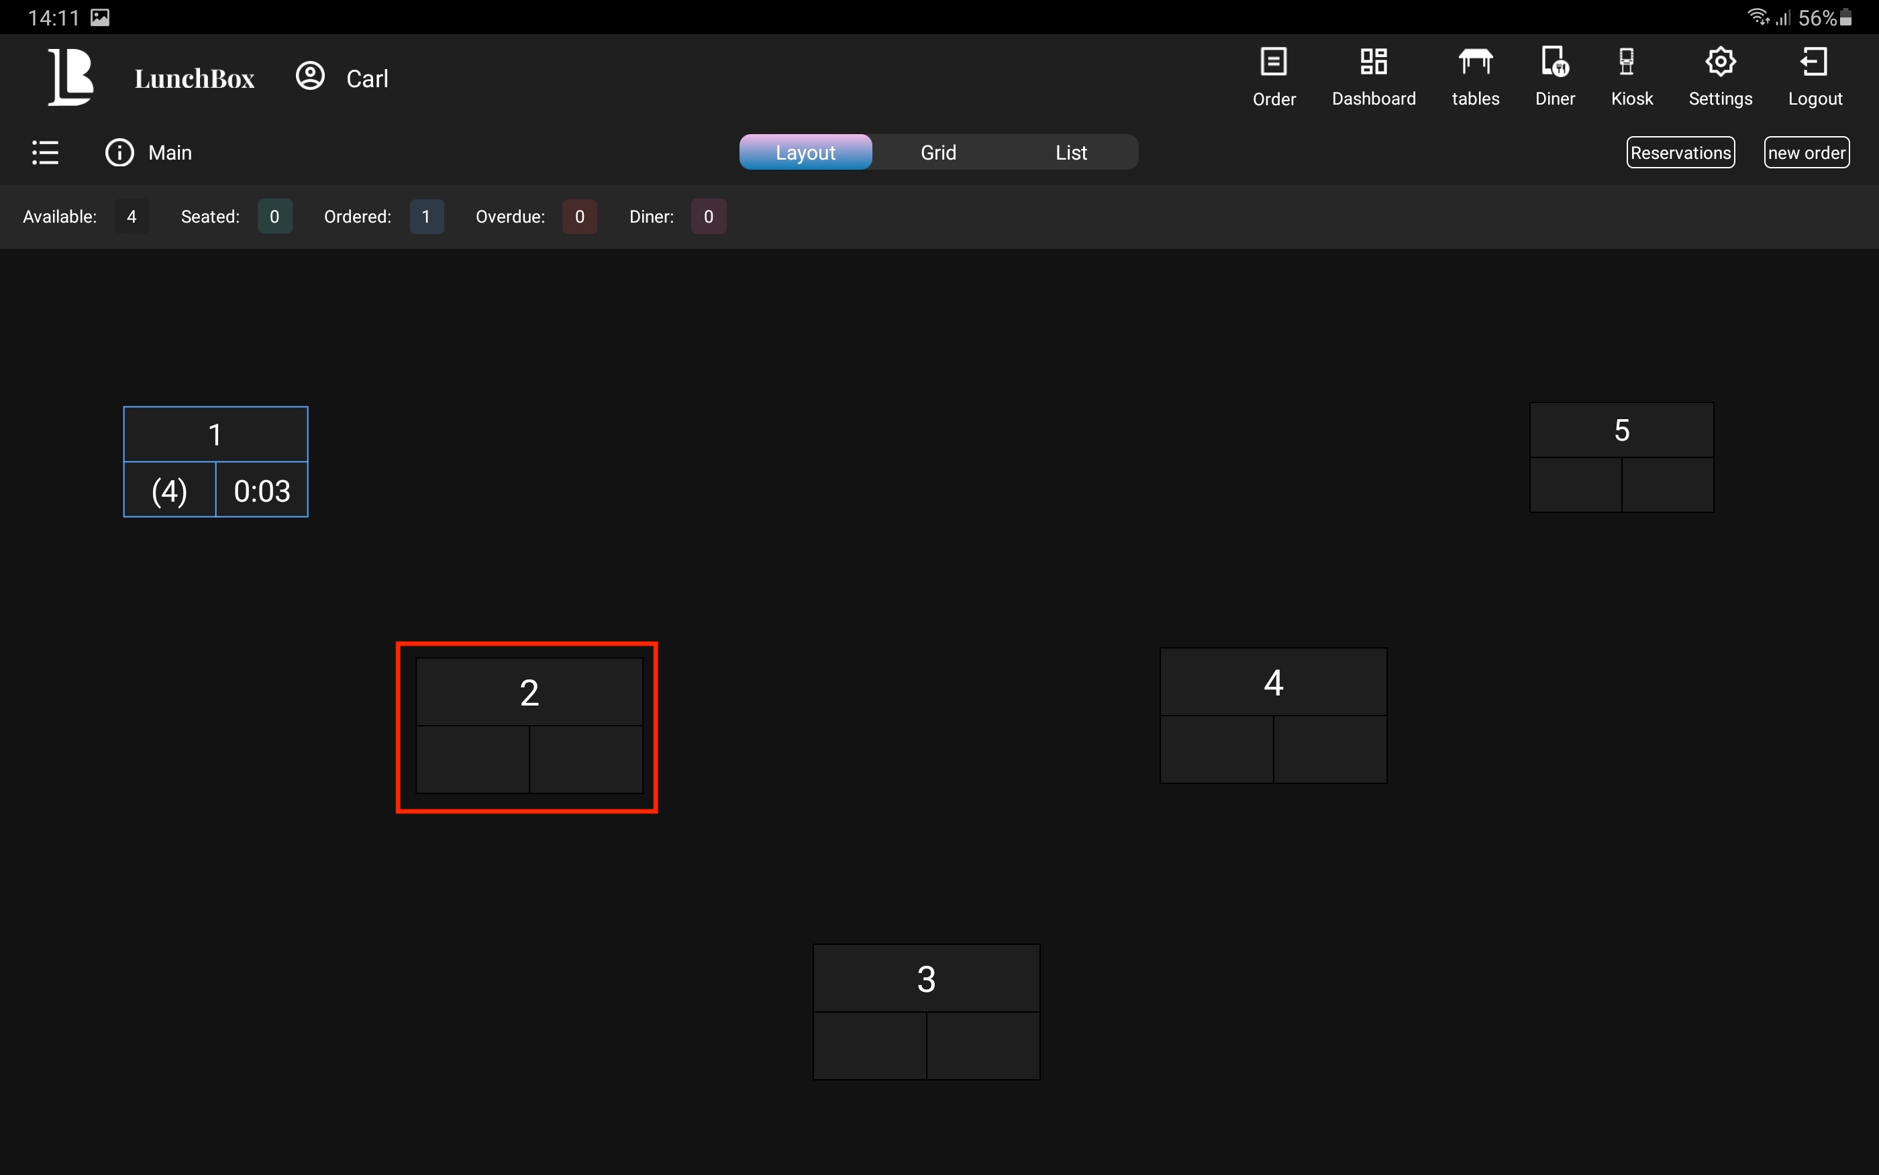The width and height of the screenshot is (1879, 1175).
Task: Open the Reservations button
Action: 1680,152
